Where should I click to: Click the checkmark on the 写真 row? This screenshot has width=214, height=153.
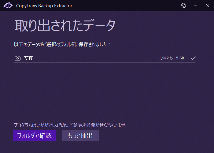tap(193, 58)
